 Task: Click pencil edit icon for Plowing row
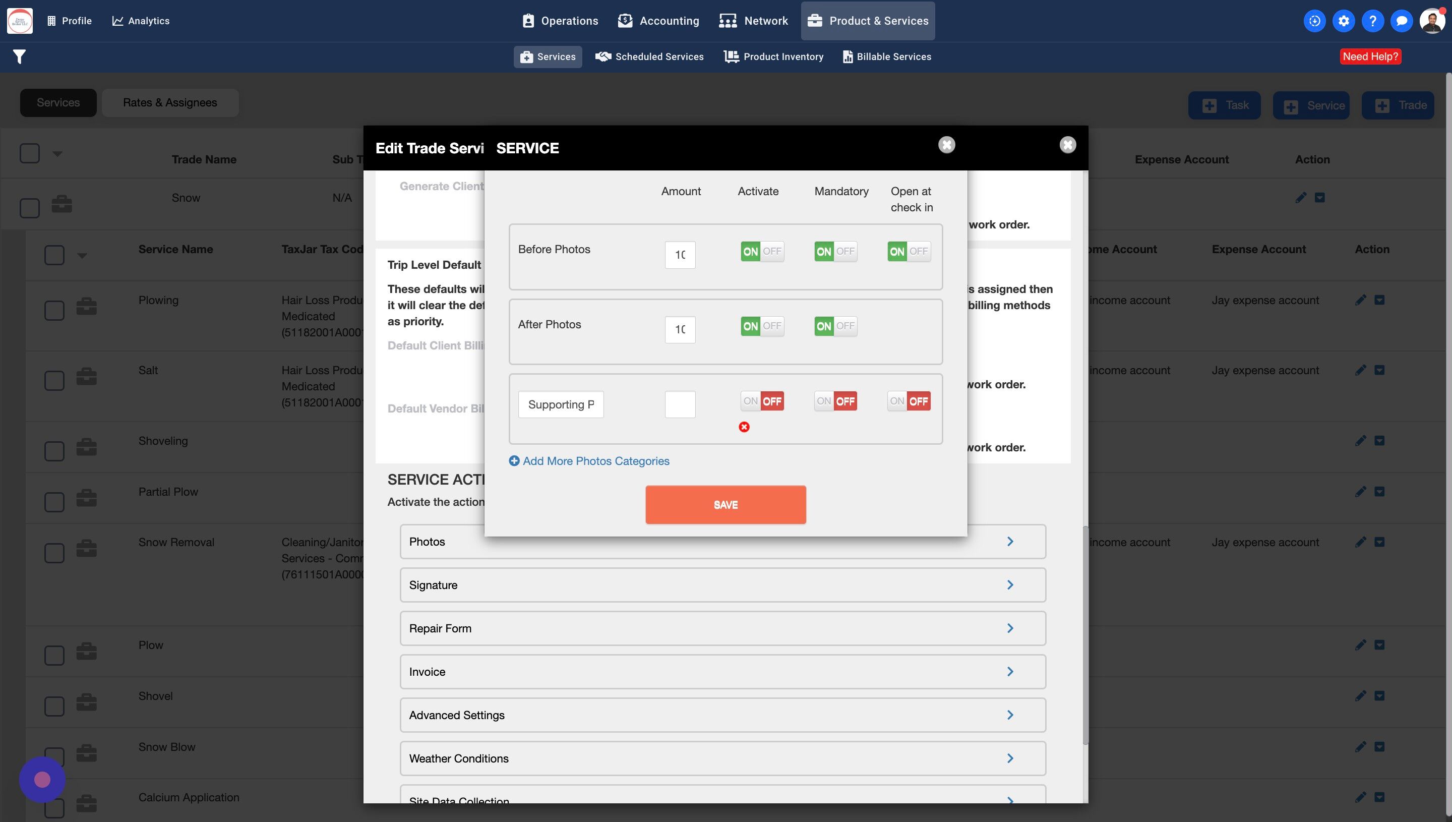point(1360,300)
